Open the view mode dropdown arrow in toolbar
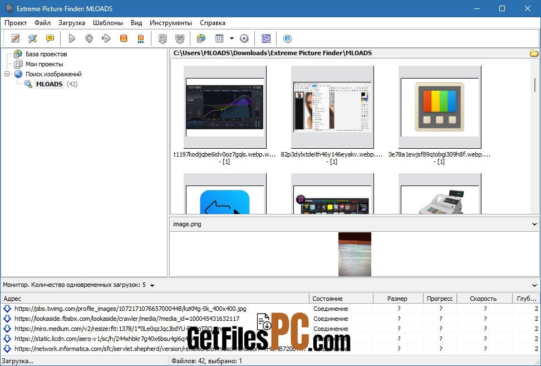541x366 pixels. 232,38
